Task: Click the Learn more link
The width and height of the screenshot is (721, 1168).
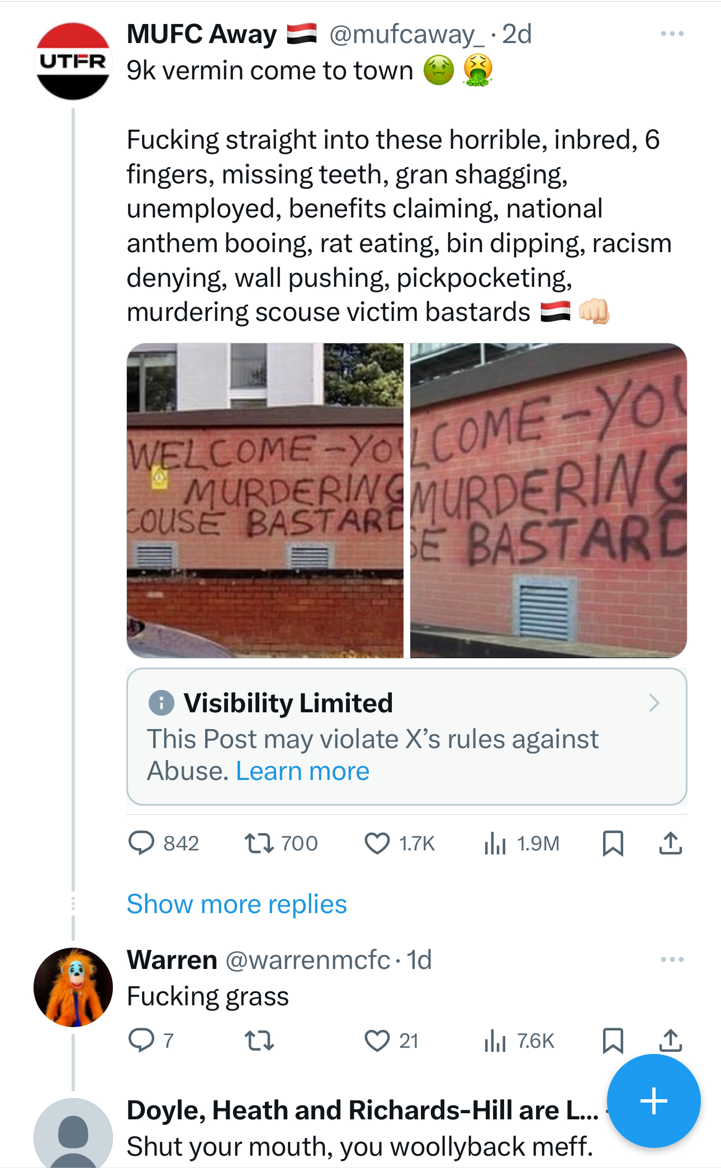Action: (302, 771)
